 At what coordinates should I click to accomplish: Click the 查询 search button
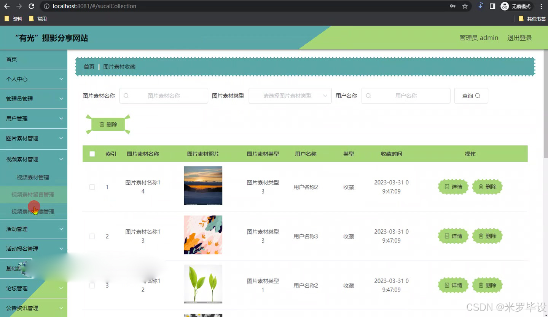471,96
